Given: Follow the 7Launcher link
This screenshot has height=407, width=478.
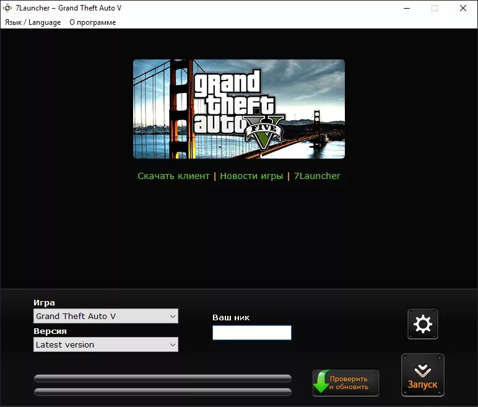Looking at the screenshot, I should coord(317,176).
